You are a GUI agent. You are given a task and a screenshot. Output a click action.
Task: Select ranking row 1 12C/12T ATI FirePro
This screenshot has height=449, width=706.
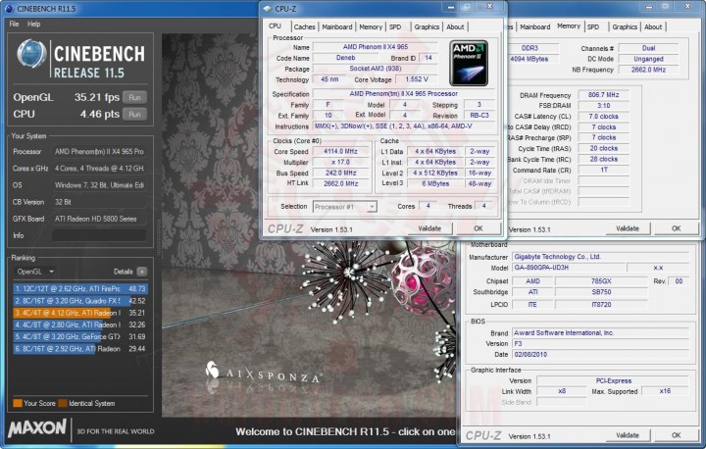80,288
